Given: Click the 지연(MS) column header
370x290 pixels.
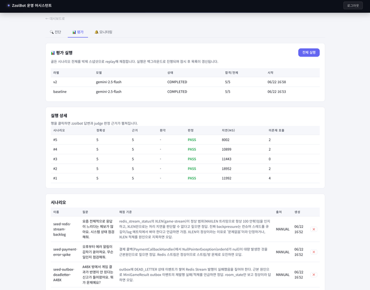Looking at the screenshot, I should click(228, 130).
